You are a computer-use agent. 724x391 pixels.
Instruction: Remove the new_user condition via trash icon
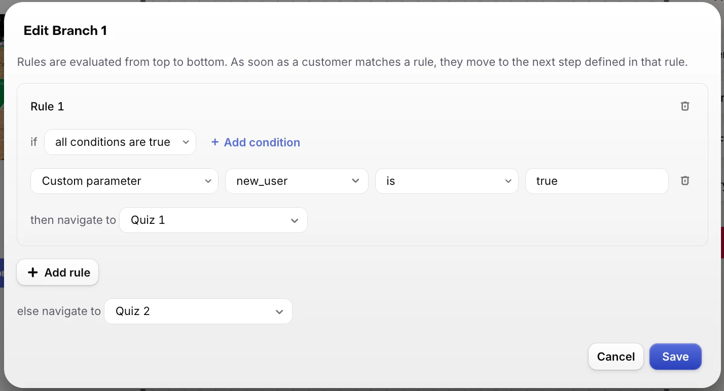[x=685, y=181]
